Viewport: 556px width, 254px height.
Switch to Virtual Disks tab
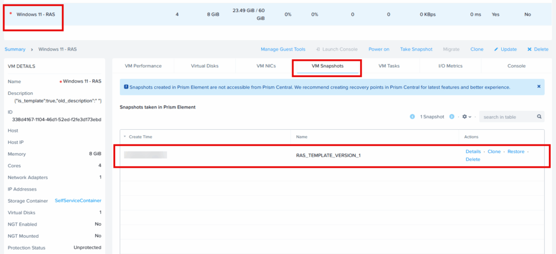click(205, 66)
